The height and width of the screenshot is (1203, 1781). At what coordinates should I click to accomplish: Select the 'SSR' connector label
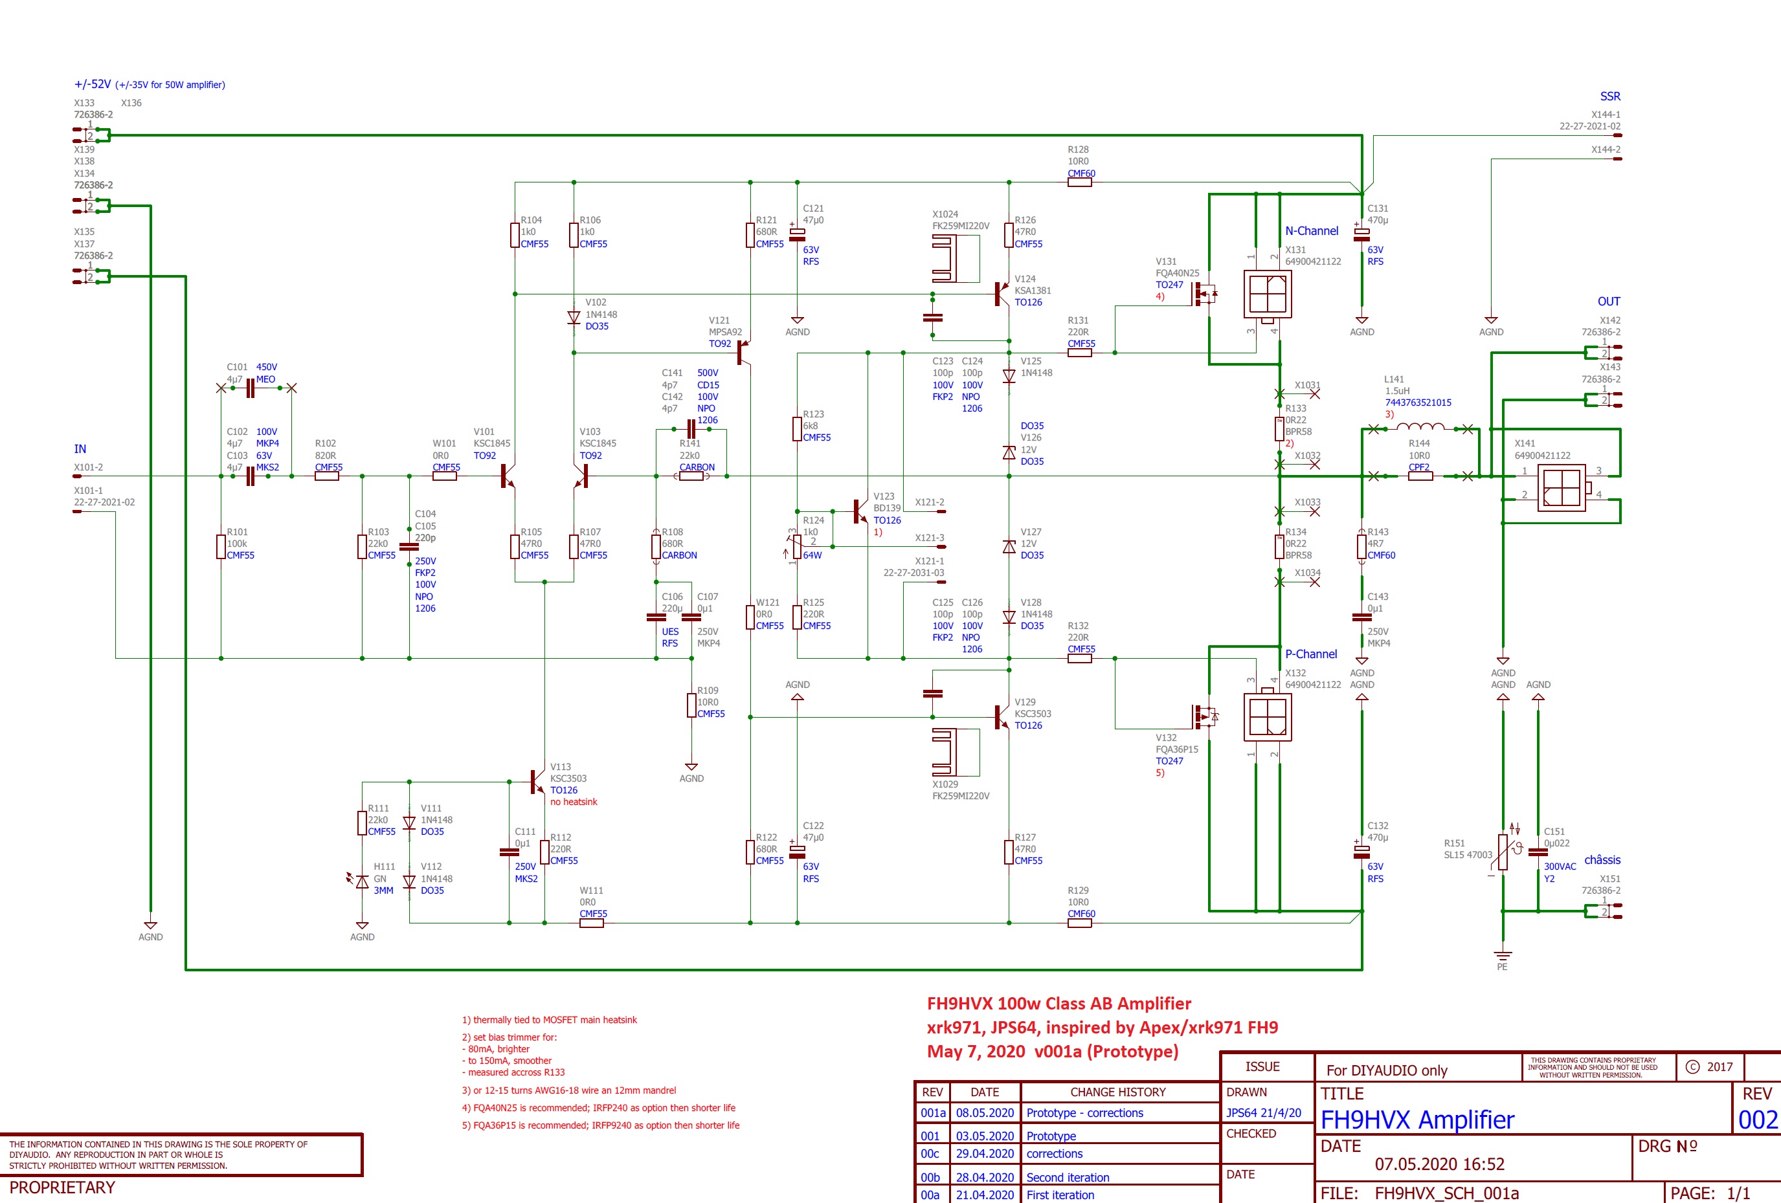[x=1610, y=96]
